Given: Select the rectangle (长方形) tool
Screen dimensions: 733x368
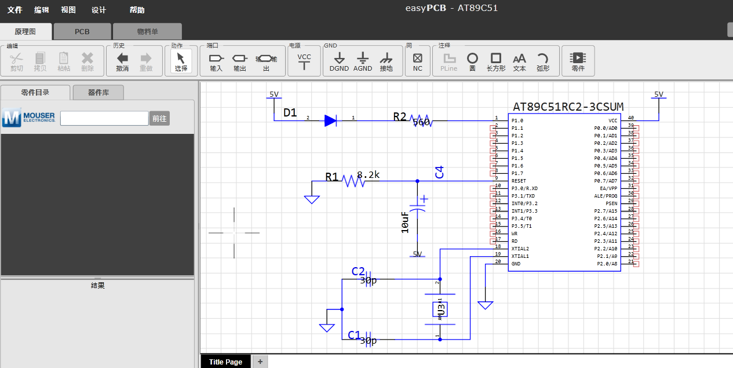Looking at the screenshot, I should [495, 58].
